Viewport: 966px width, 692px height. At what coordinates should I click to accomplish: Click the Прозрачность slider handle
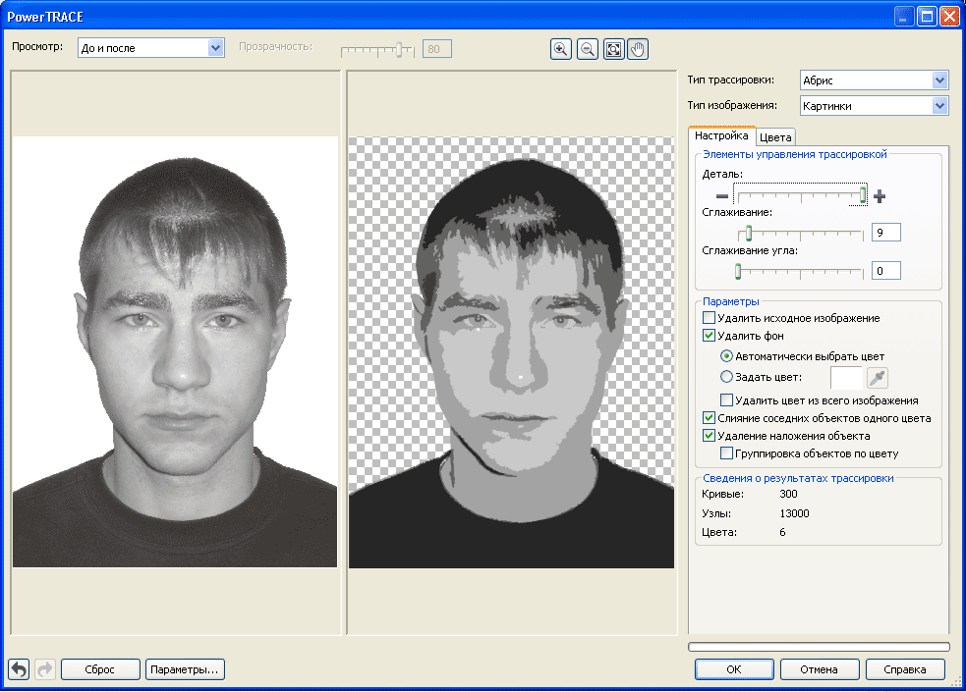(399, 49)
